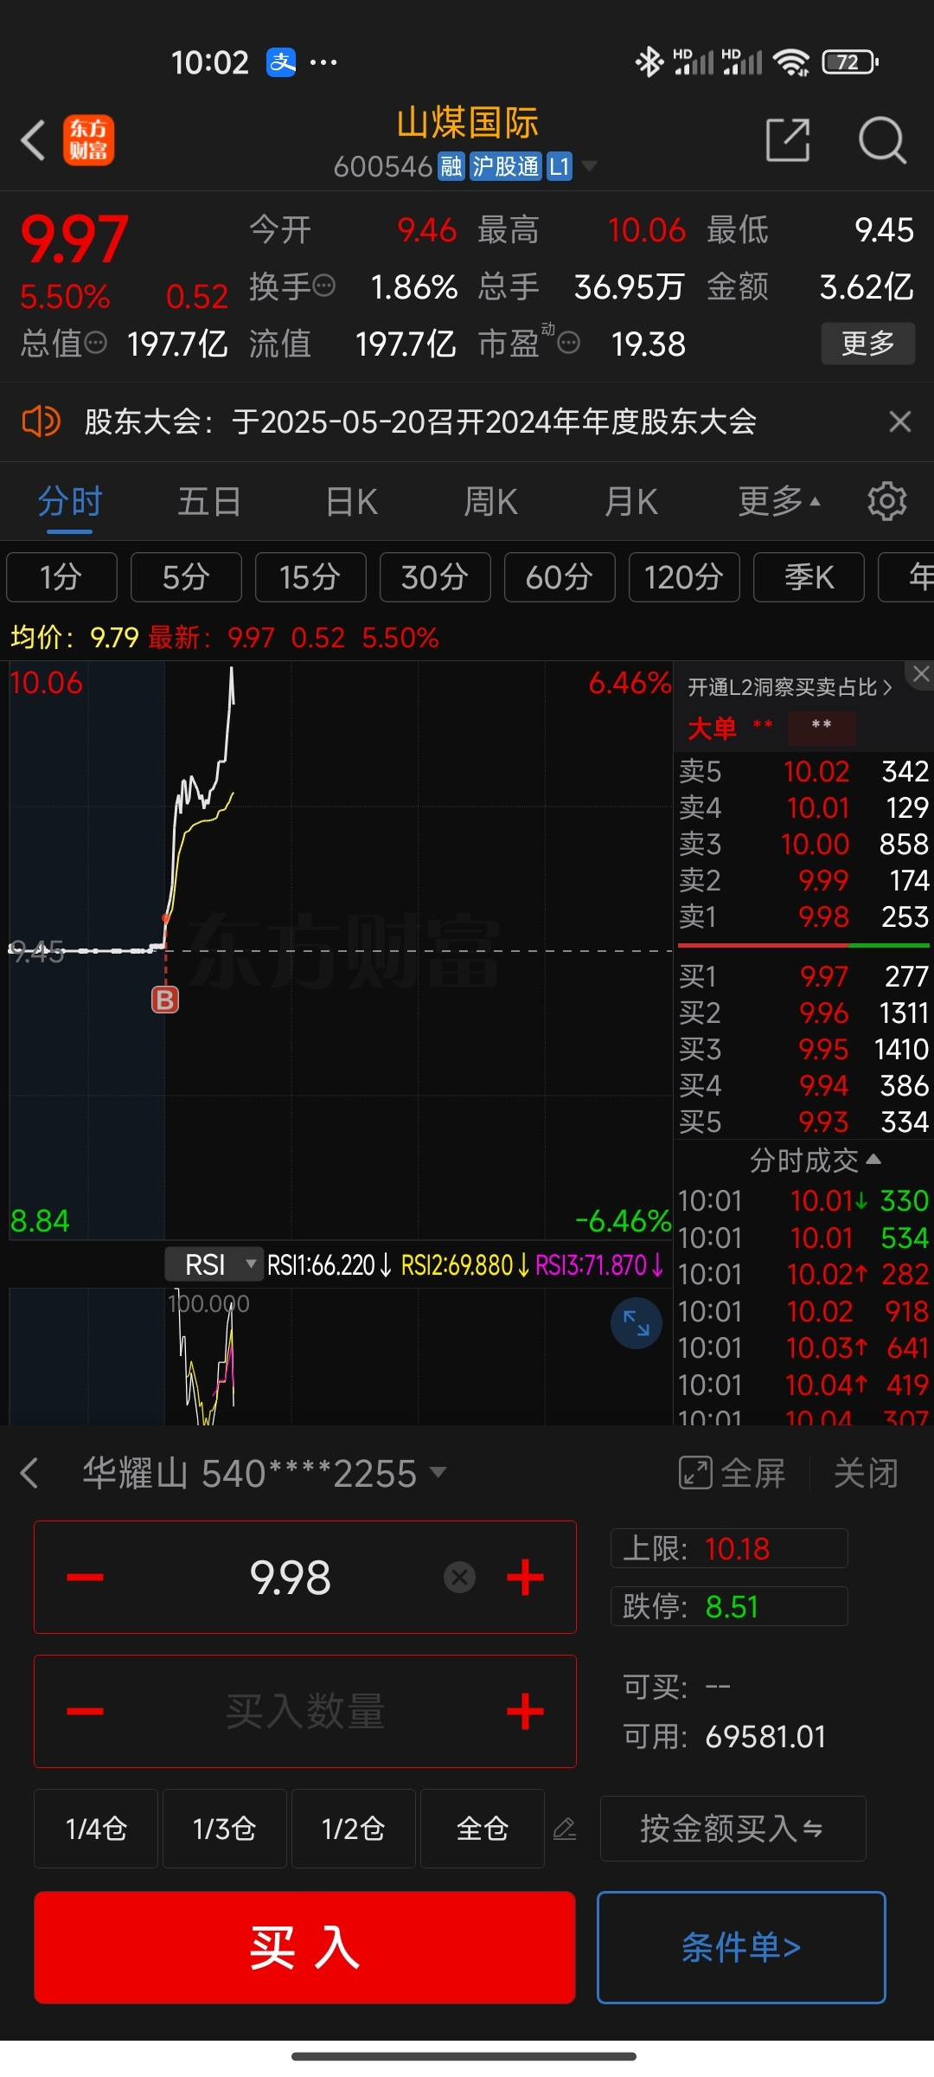Switch to the 五日 tab
Image resolution: width=934 pixels, height=2077 pixels.
tap(209, 502)
